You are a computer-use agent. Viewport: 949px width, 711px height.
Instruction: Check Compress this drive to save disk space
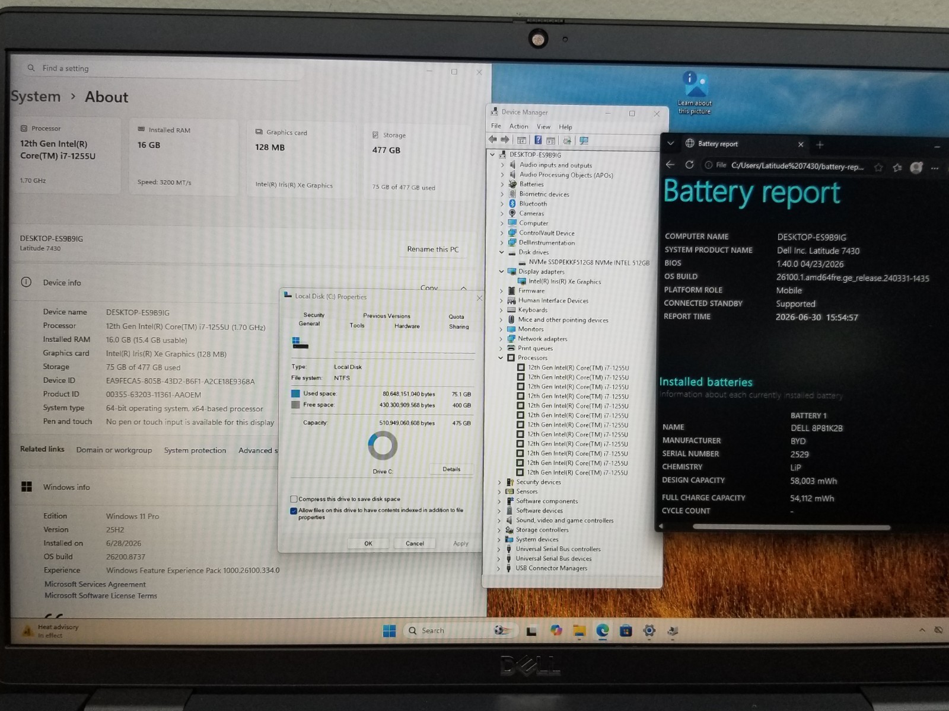click(x=294, y=499)
